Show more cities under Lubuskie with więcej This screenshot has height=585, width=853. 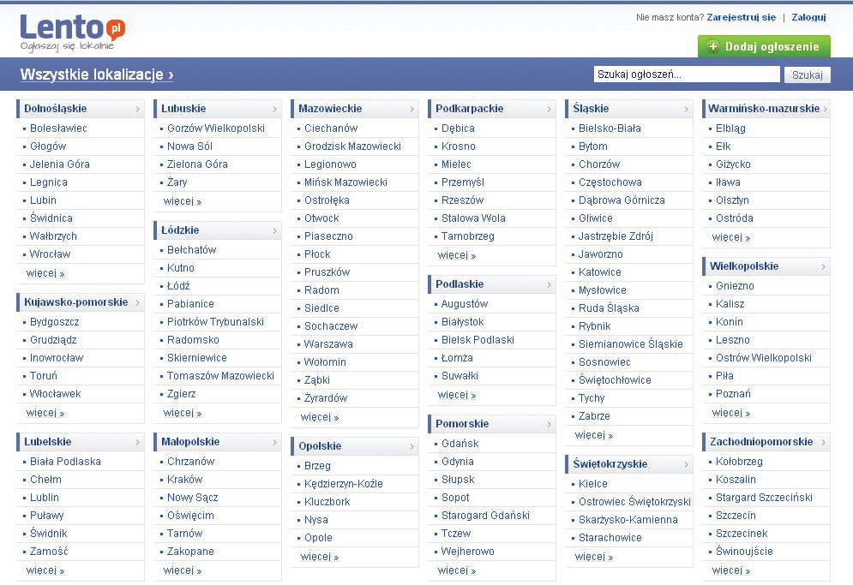(x=182, y=201)
